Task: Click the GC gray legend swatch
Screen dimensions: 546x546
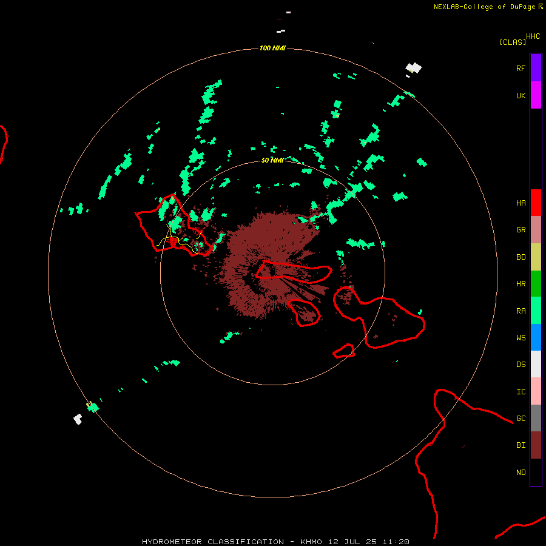Action: [536, 418]
